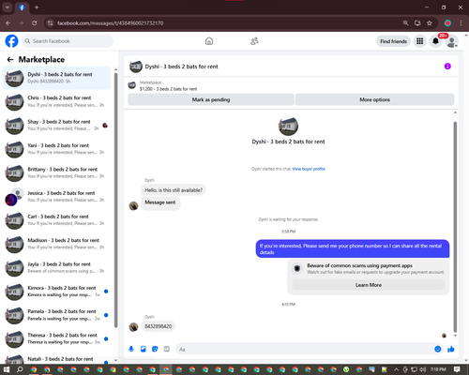Open the Facebook Home icon

pyautogui.click(x=209, y=41)
